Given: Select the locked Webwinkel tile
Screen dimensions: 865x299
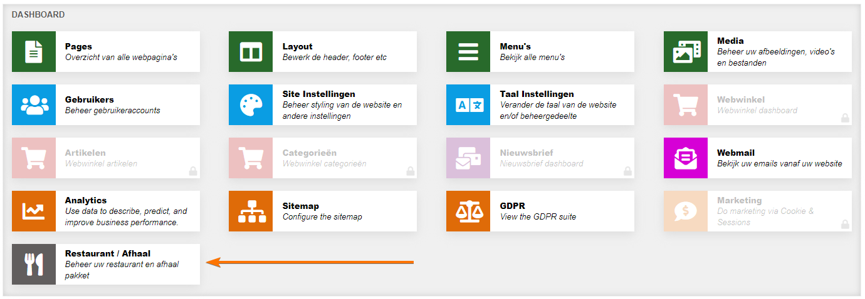Looking at the screenshot, I should coord(758,105).
